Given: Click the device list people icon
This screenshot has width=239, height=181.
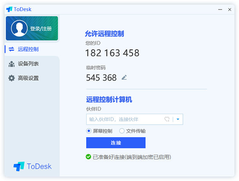Looking at the screenshot, I should coord(11,64).
